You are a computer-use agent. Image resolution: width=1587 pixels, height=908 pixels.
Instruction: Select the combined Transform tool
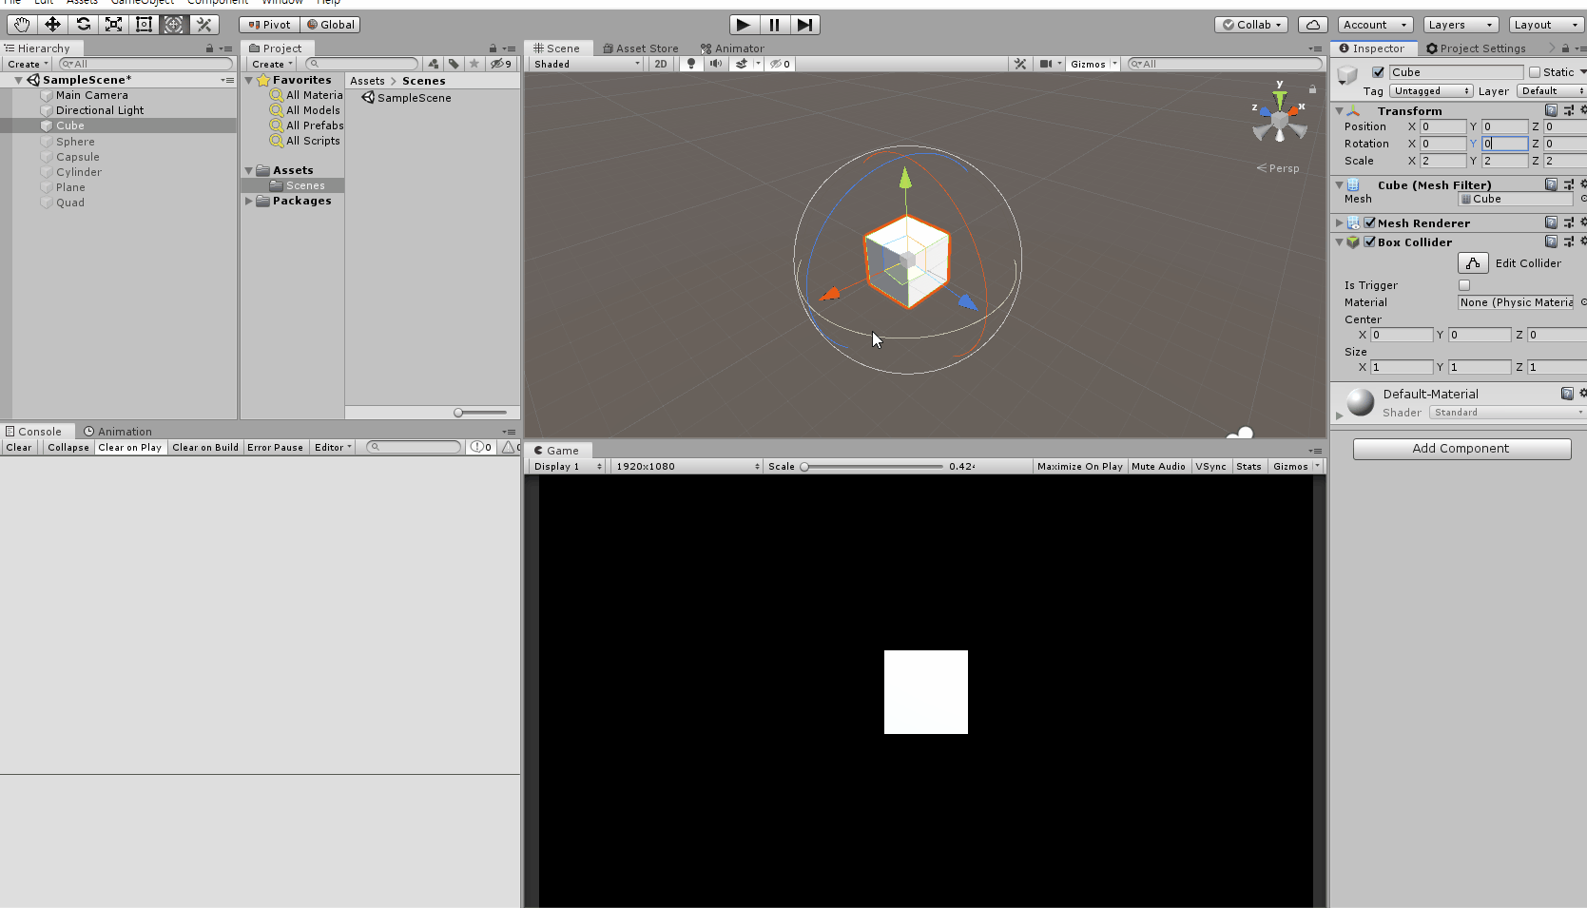click(174, 25)
